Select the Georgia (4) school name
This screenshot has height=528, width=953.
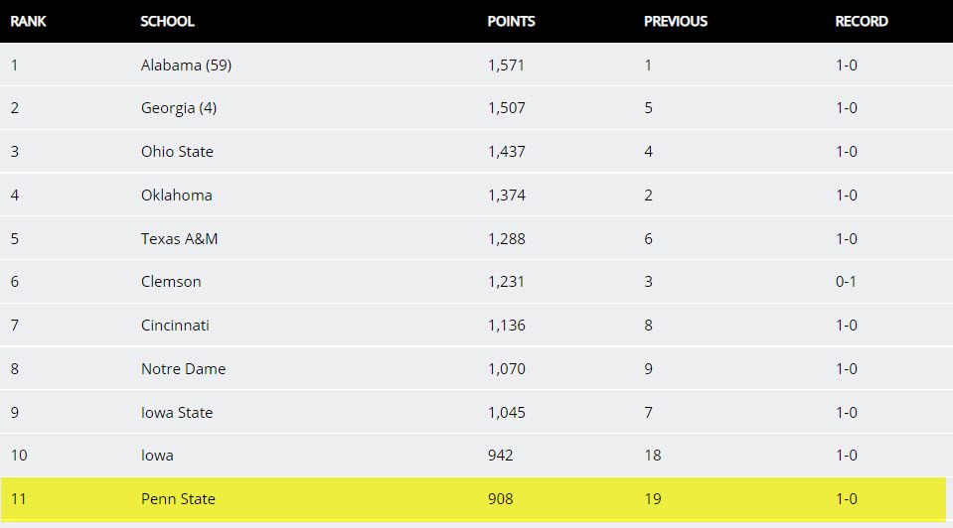tap(179, 108)
